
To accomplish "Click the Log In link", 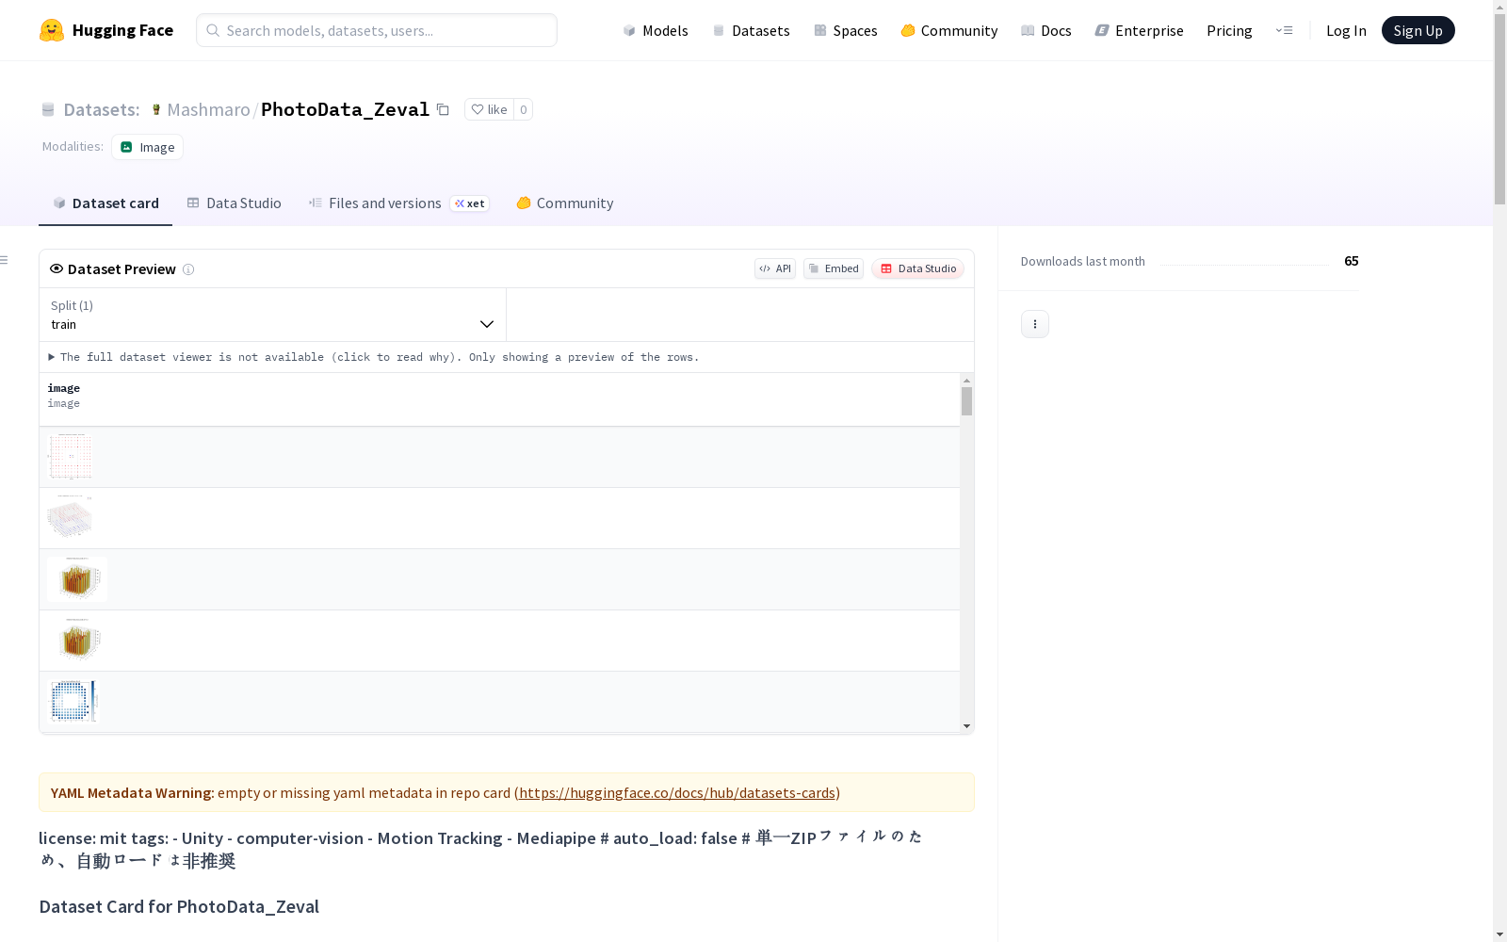I will (x=1346, y=30).
